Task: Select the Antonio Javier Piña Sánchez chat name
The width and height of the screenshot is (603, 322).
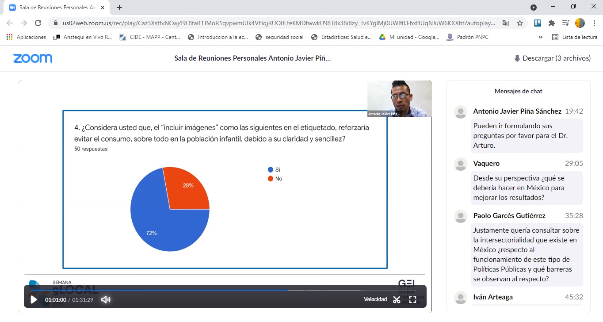Action: (x=517, y=111)
